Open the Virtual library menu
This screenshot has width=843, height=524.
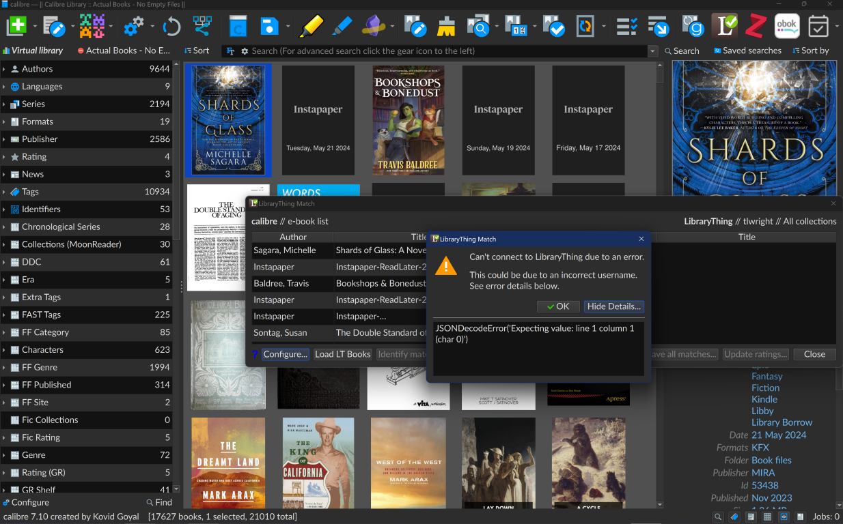33,50
